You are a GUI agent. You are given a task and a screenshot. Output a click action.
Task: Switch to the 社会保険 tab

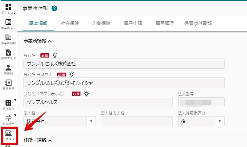click(70, 24)
